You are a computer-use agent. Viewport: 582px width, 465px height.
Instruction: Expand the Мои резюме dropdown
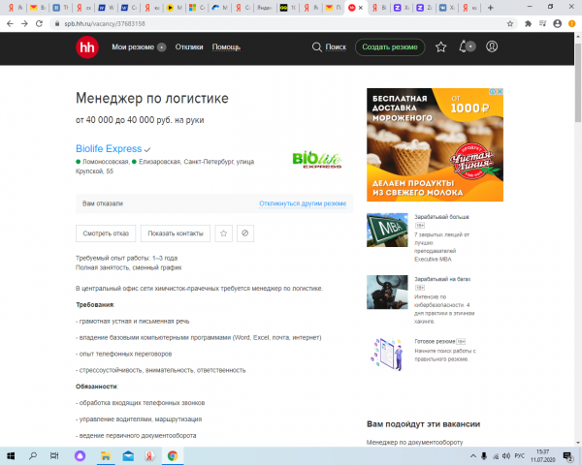click(x=138, y=46)
